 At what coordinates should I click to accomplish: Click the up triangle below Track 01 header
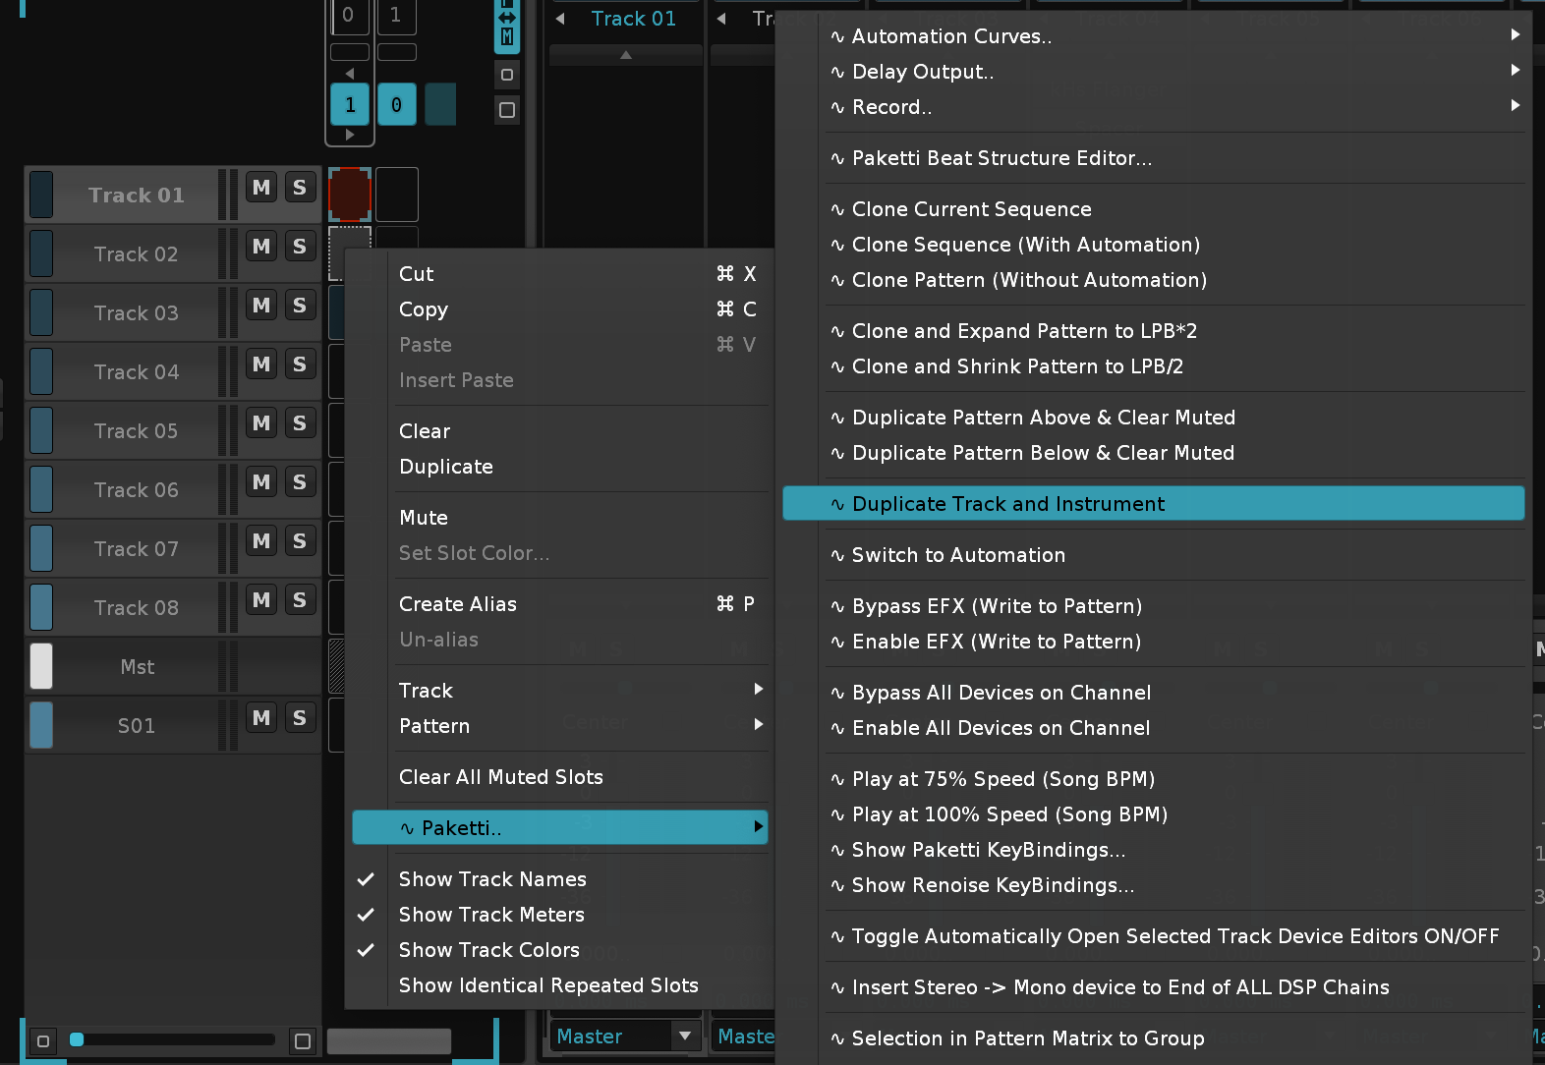(626, 55)
